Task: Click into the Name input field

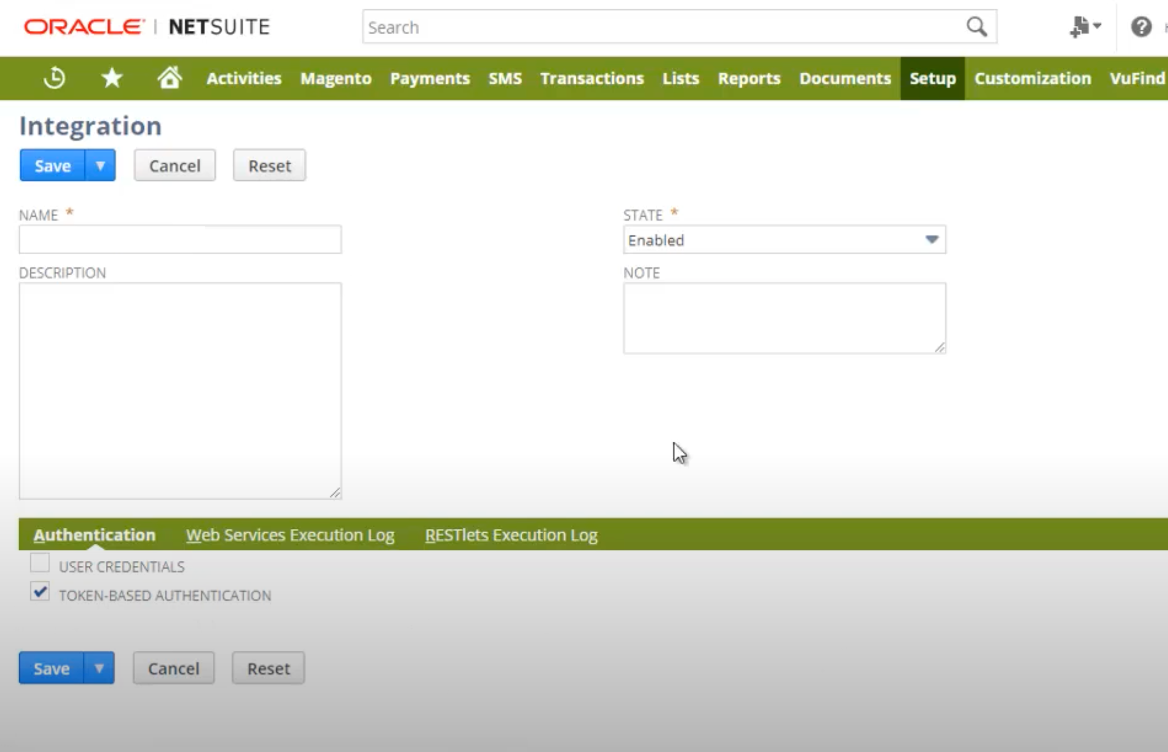Action: 180,240
